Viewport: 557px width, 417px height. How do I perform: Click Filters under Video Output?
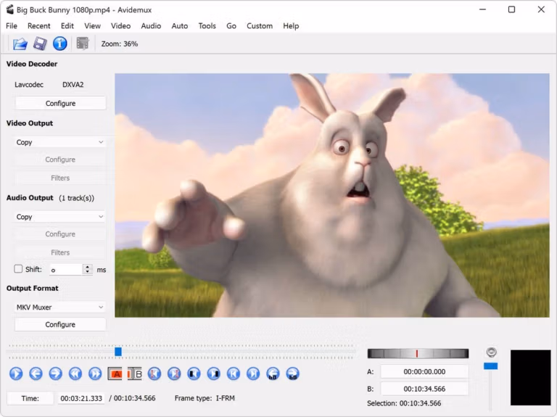(60, 178)
